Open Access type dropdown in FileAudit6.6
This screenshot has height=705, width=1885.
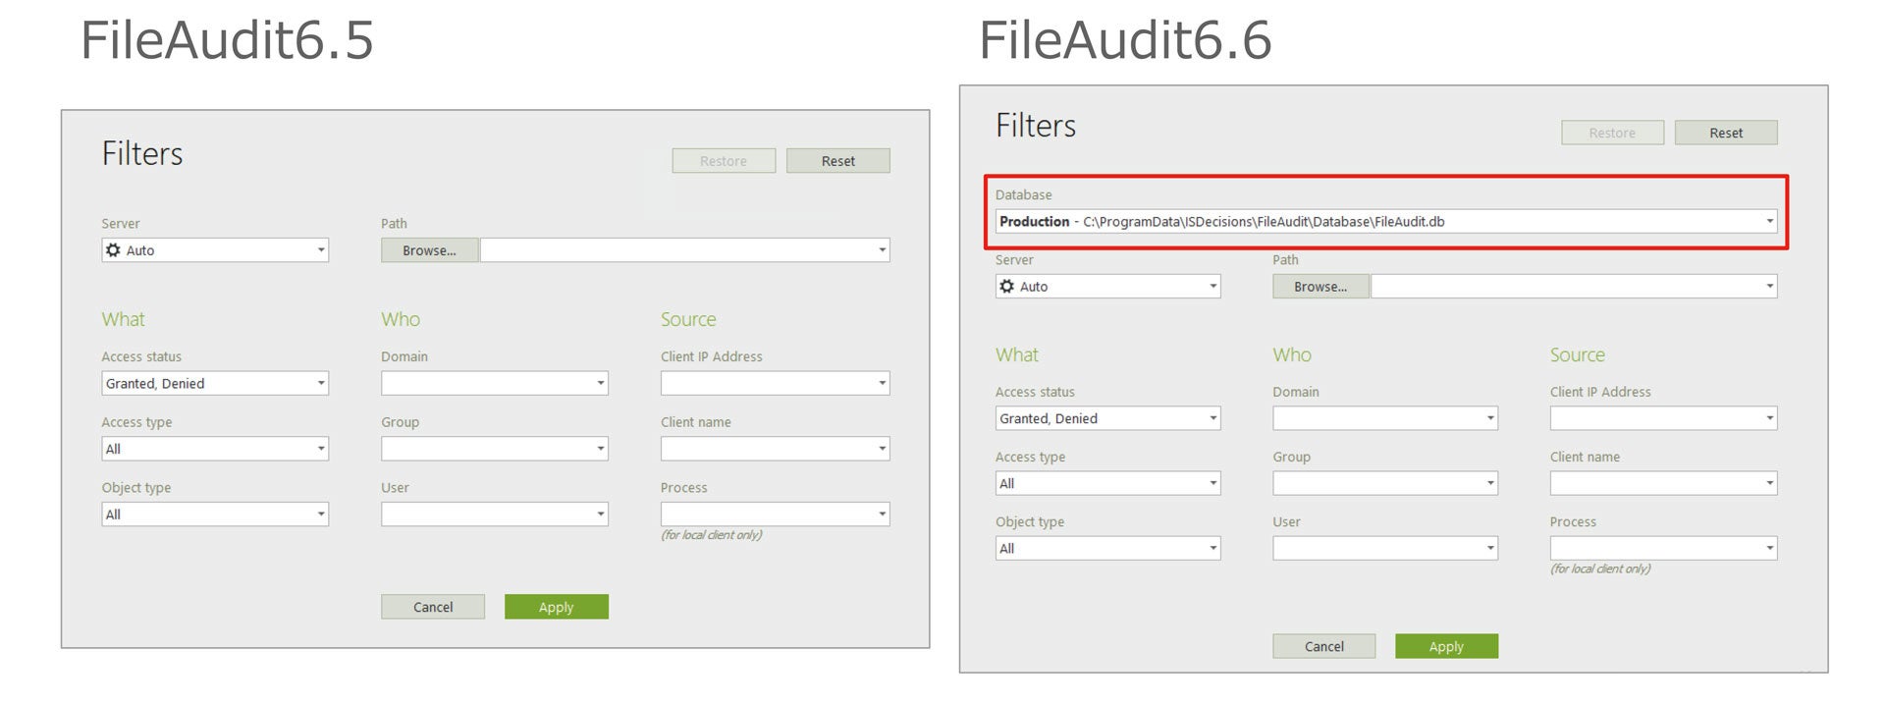1108,483
